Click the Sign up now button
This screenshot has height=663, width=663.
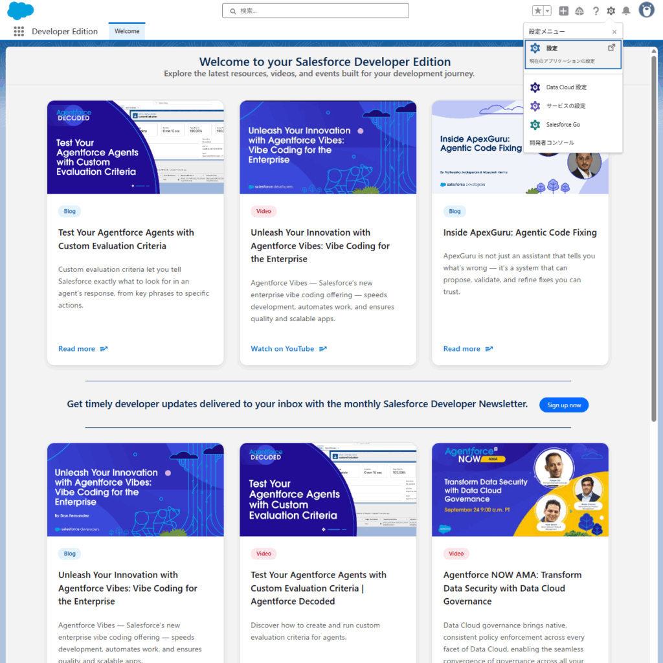[563, 405]
